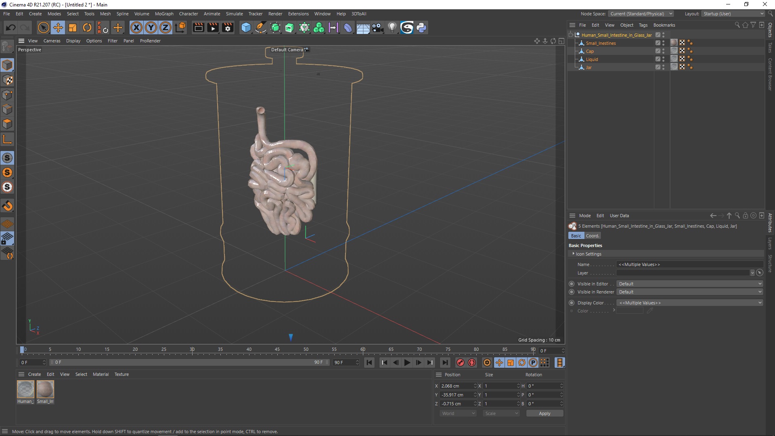Open Render to Picture Viewer
Screen dimensions: 775x436
coord(213,27)
